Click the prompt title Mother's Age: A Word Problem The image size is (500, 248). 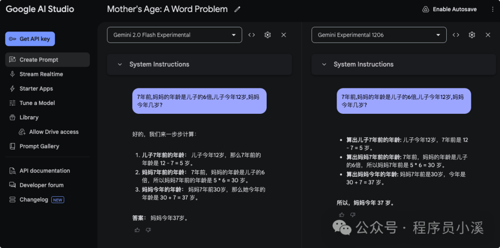click(168, 9)
